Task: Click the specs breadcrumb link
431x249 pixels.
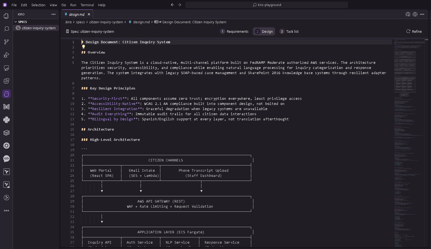Action: tap(80, 22)
